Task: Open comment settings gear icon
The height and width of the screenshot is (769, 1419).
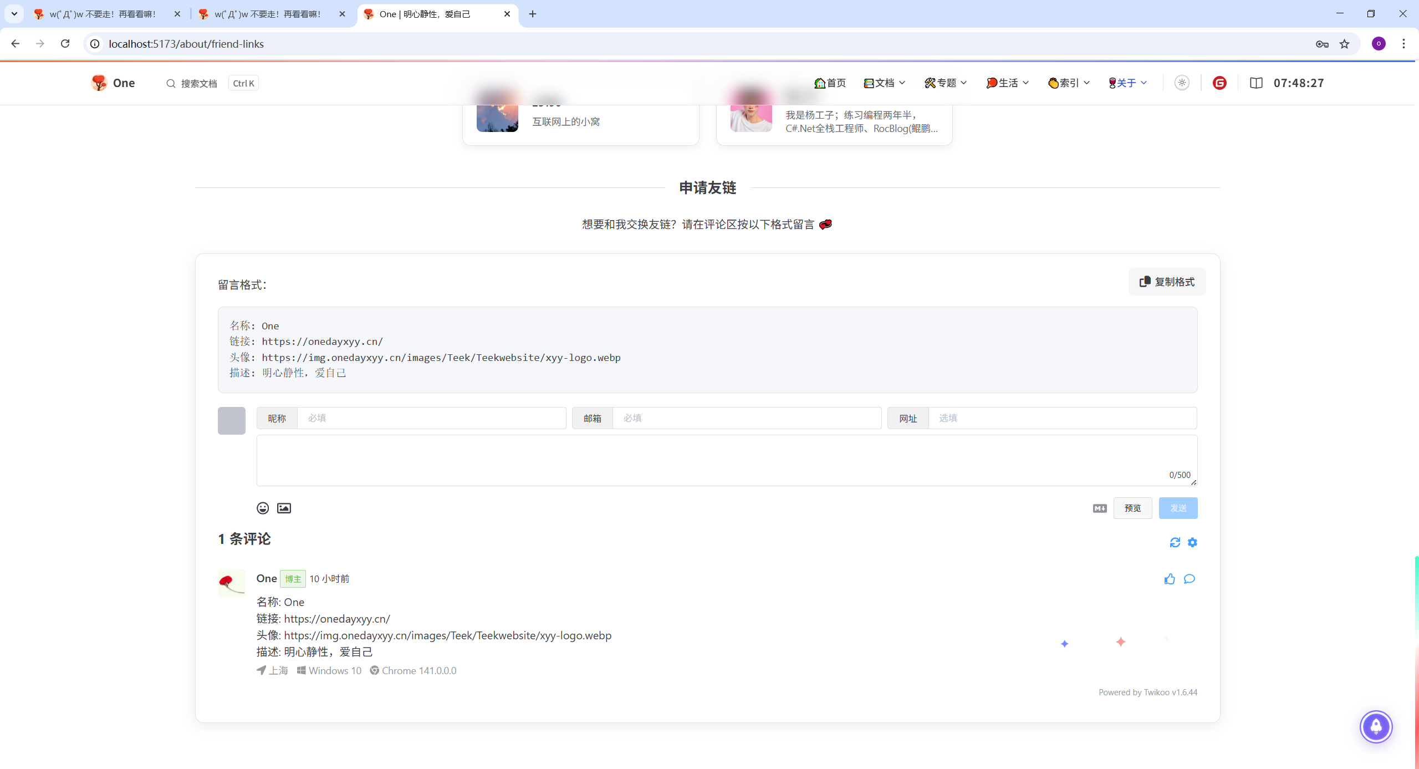Action: (x=1192, y=542)
